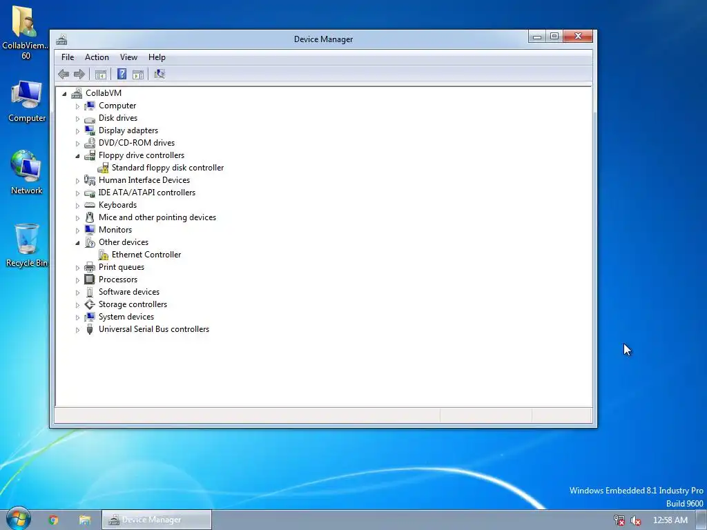Viewport: 707px width, 530px height.
Task: Open Chrome from the taskbar
Action: click(x=53, y=520)
